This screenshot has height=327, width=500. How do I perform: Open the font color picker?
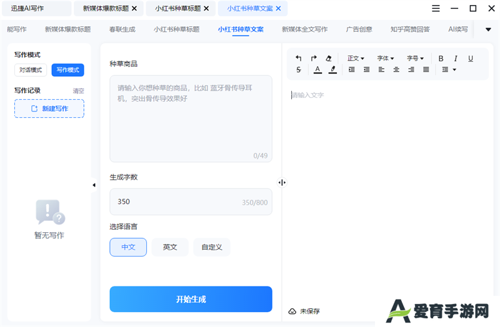click(317, 69)
